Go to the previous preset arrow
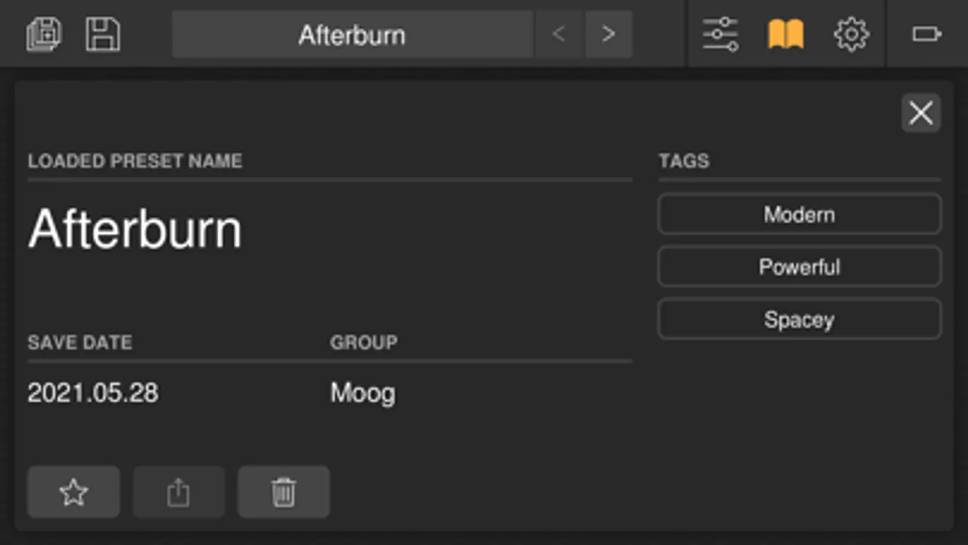 click(x=559, y=34)
